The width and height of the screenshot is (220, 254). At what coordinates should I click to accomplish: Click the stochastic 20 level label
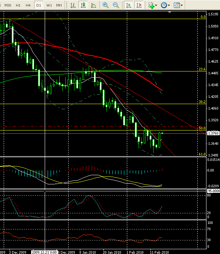point(209,213)
